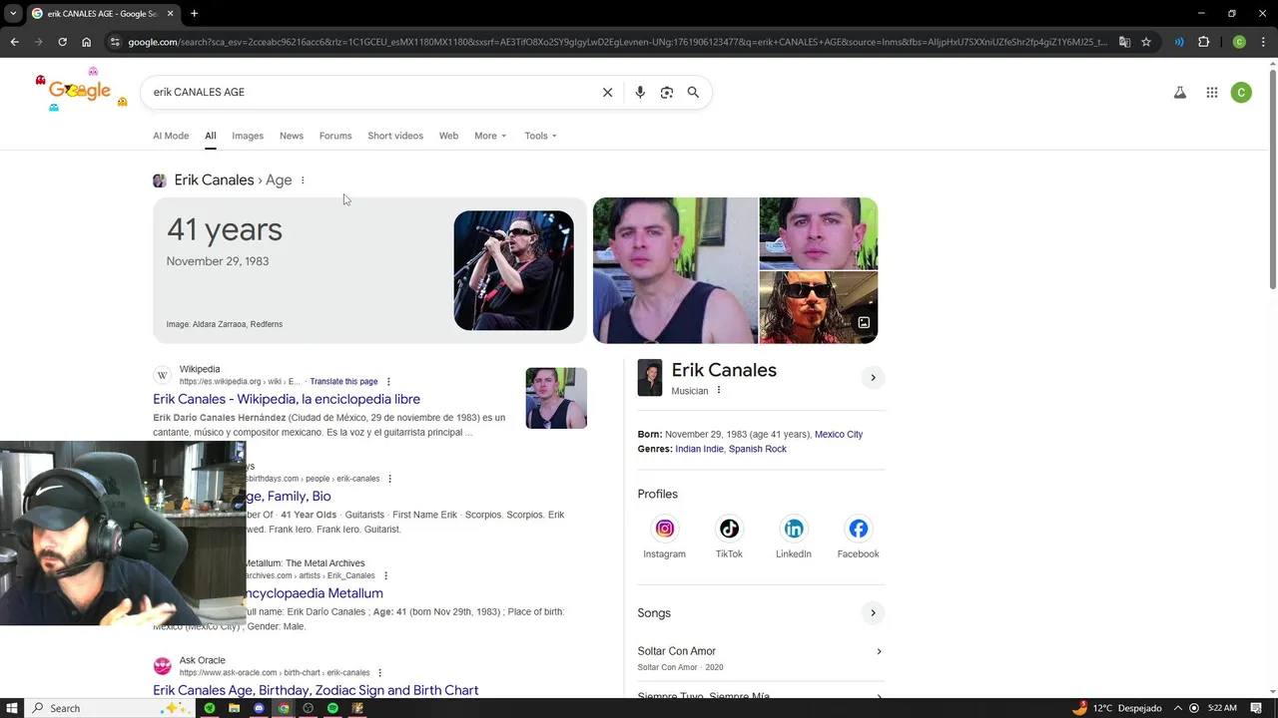Viewport: 1278px width, 718px height.
Task: Open more options beside Musician label
Action: [718, 390]
